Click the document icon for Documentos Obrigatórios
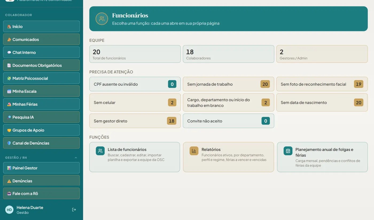This screenshot has width=374, height=220. (9, 65)
